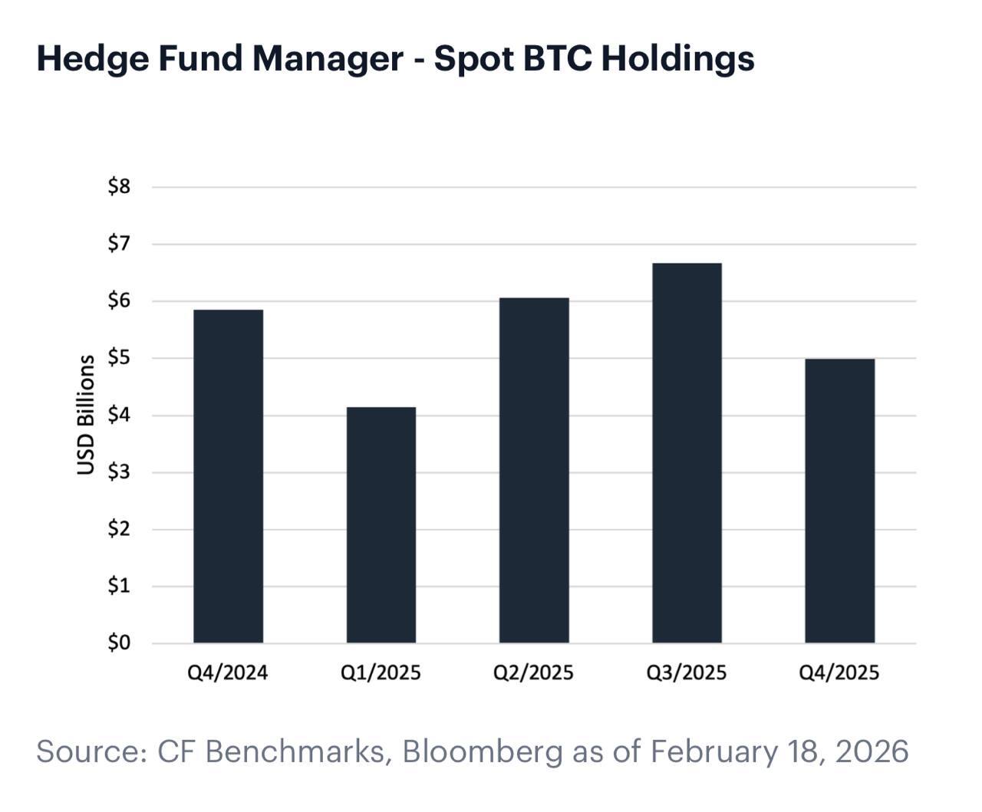
Task: Click the Q1/2025 bar
Action: click(x=381, y=524)
